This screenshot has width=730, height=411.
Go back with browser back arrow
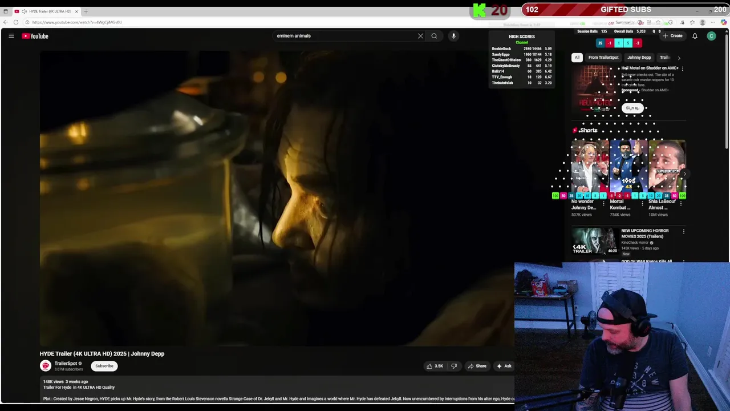point(6,22)
